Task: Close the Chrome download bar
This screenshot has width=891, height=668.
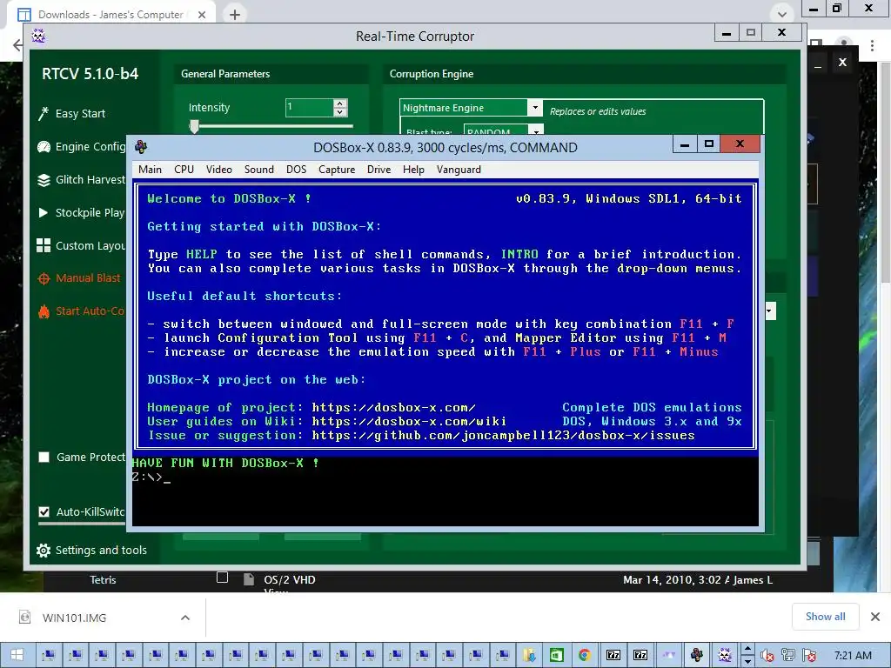Action: (x=875, y=617)
